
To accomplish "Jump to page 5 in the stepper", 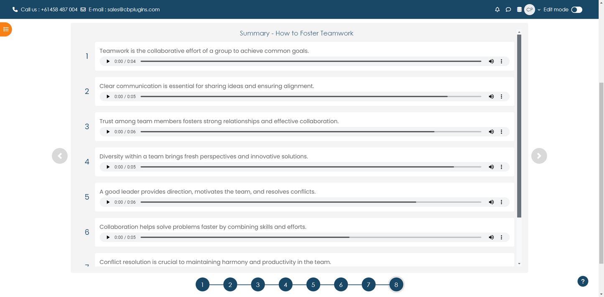I will [x=313, y=285].
